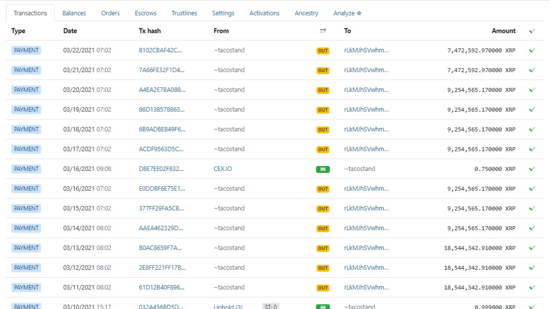550x309 pixels.
Task: Click OUT badge in A4EA2E7BA088 row
Action: tap(323, 90)
